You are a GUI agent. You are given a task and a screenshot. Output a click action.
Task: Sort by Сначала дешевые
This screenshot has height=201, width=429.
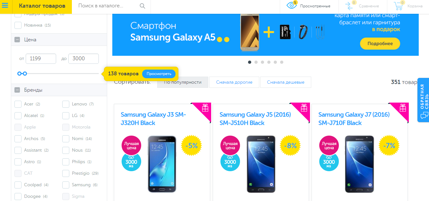286,82
